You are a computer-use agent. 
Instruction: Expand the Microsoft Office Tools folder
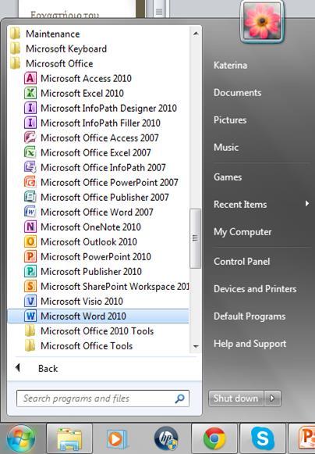(x=79, y=345)
